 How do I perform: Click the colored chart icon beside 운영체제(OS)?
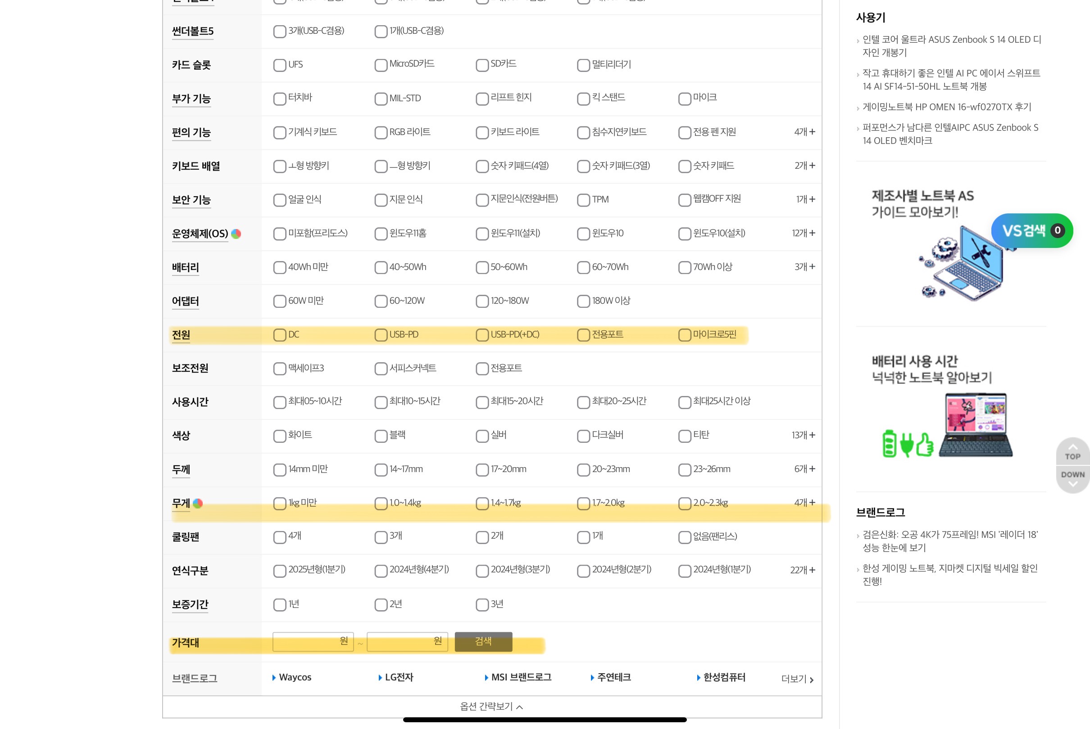[x=236, y=234]
